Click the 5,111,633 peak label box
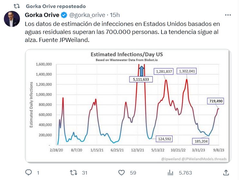This screenshot has height=180, width=240. click(141, 79)
